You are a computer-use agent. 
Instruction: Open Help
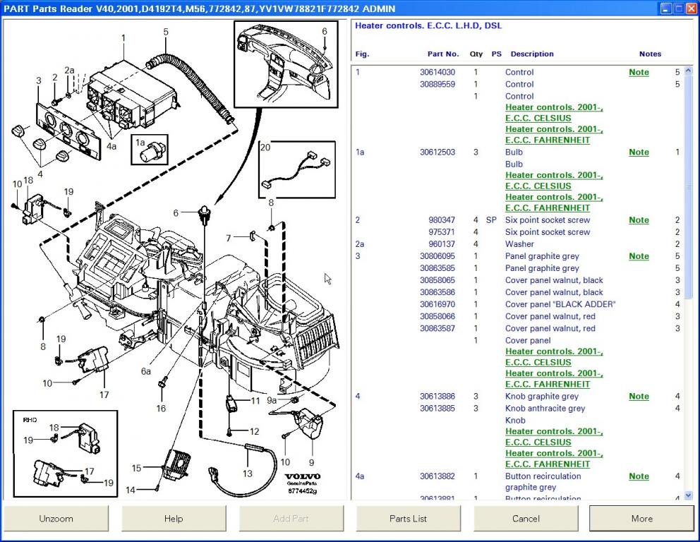click(x=173, y=518)
